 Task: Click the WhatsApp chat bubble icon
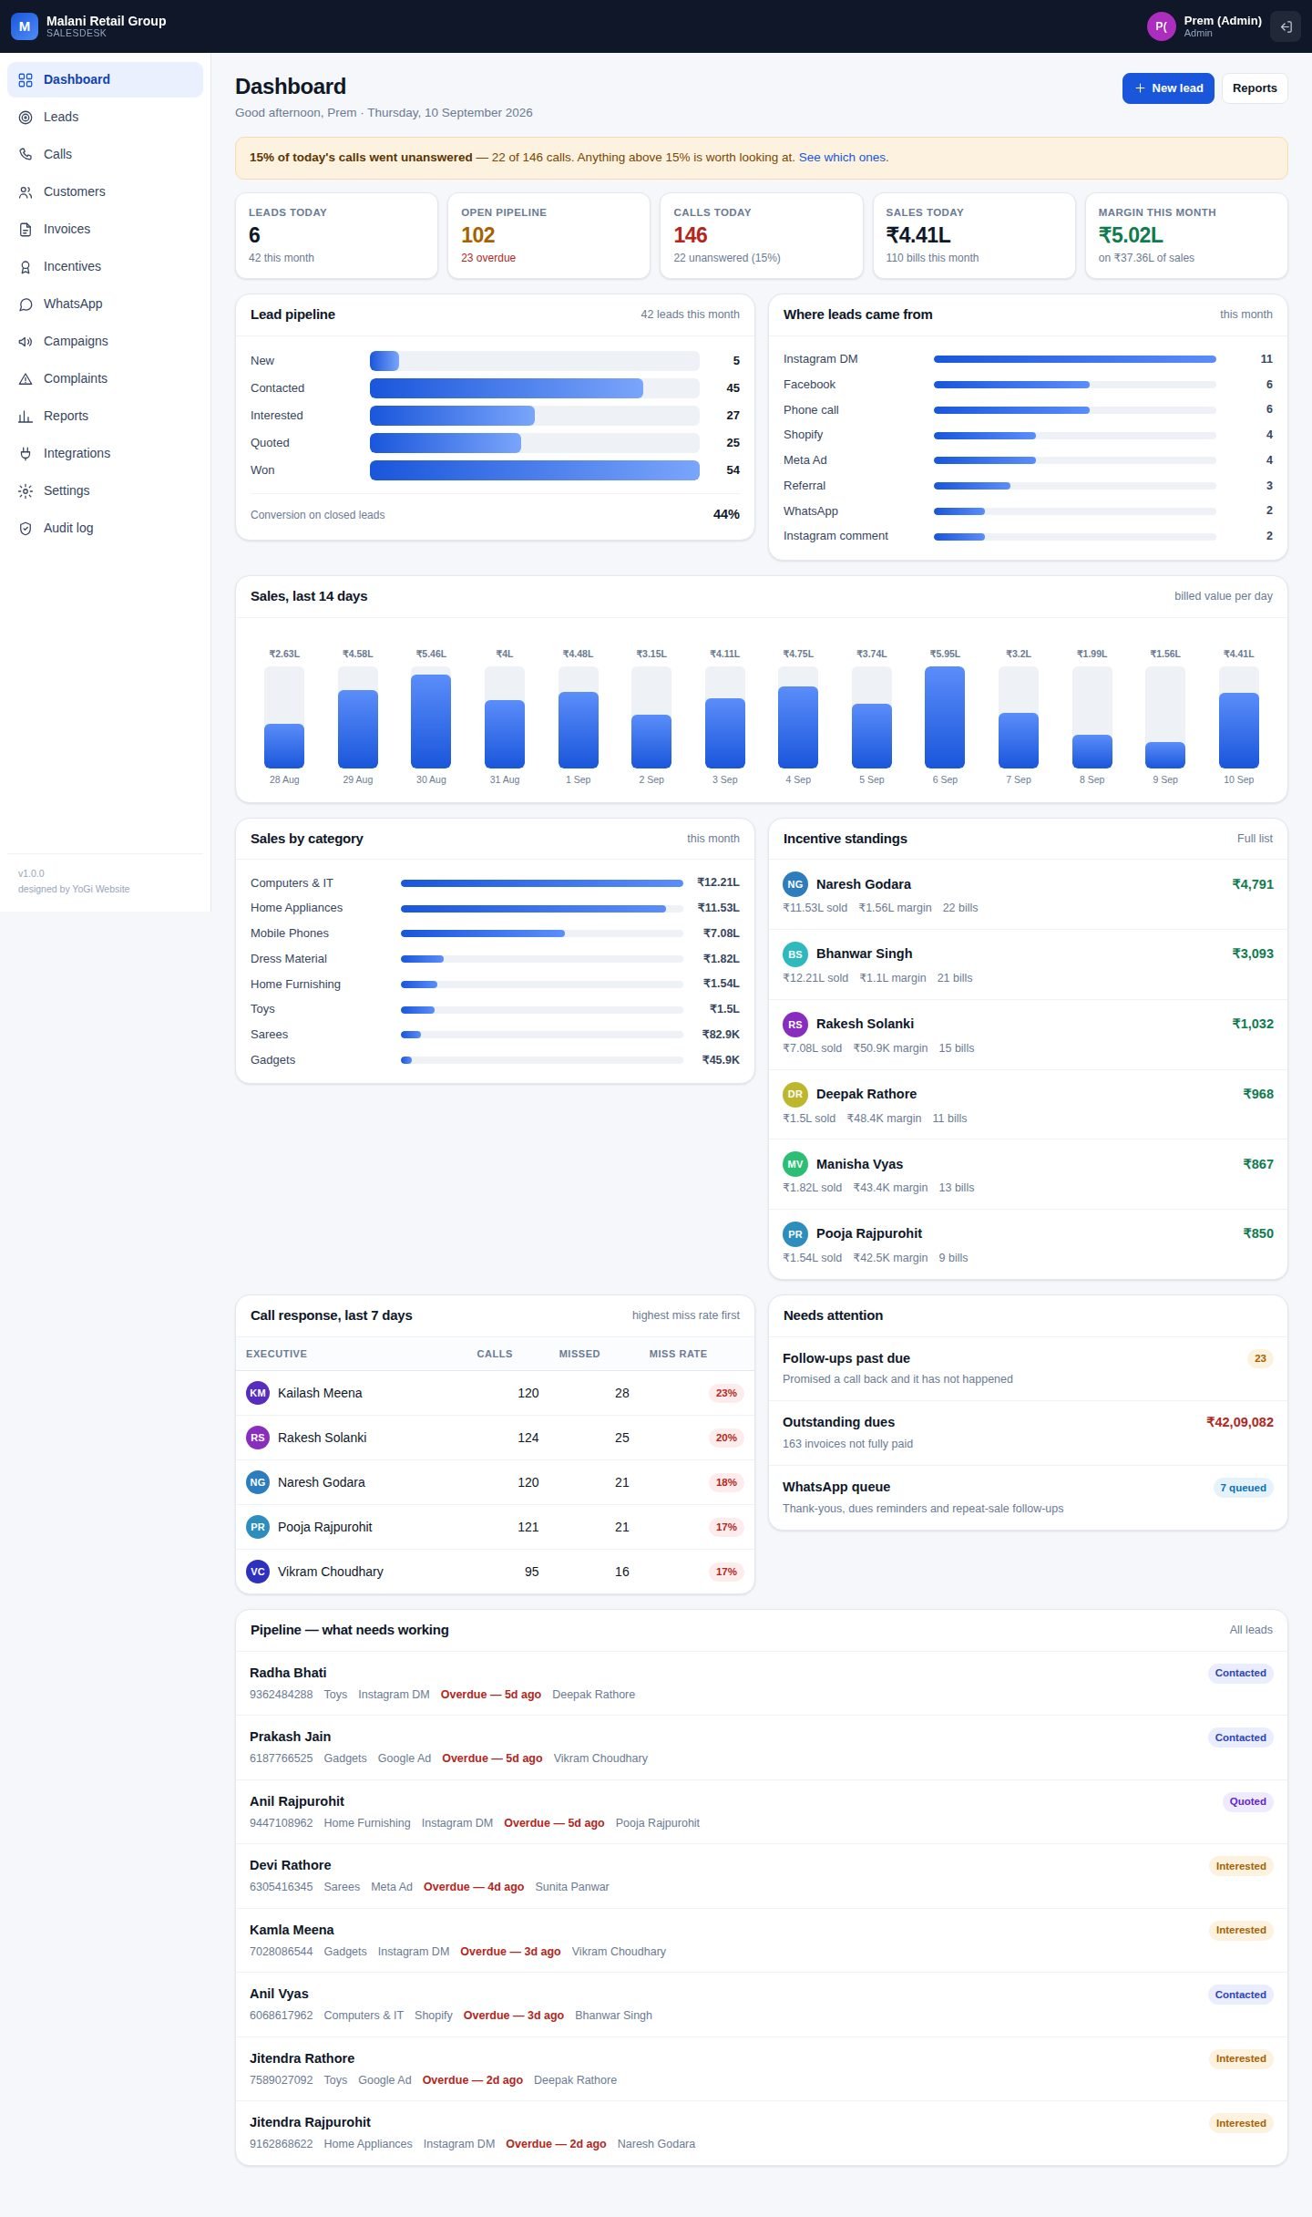coord(26,304)
